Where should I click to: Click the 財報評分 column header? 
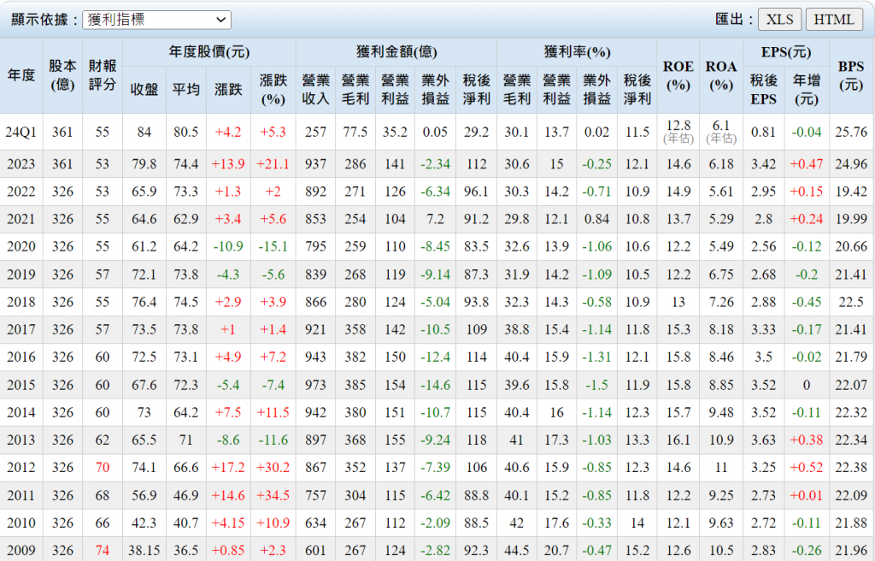click(x=103, y=75)
